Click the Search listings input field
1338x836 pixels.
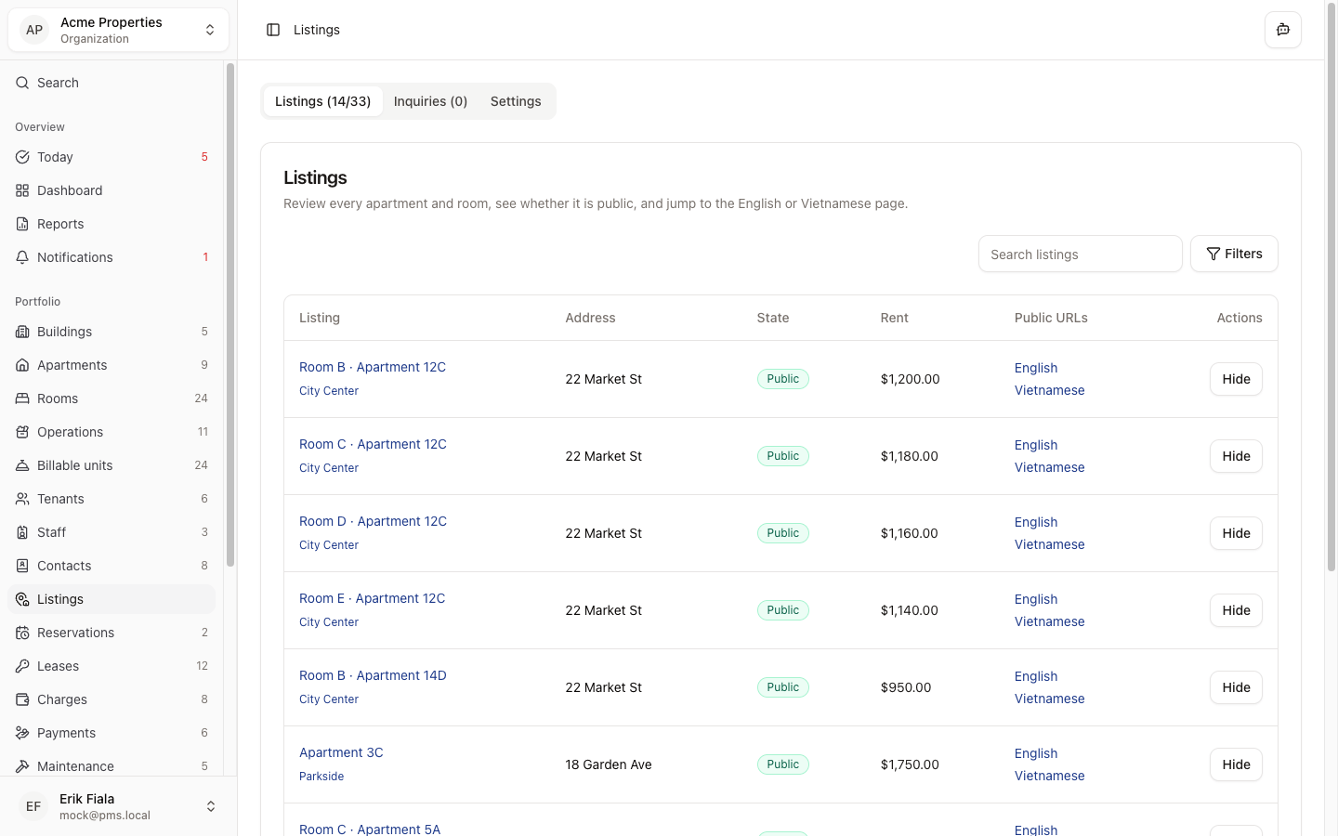click(x=1080, y=254)
